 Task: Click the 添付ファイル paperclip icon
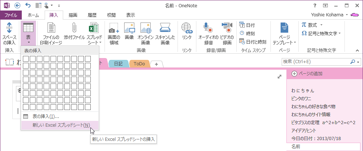[74, 31]
